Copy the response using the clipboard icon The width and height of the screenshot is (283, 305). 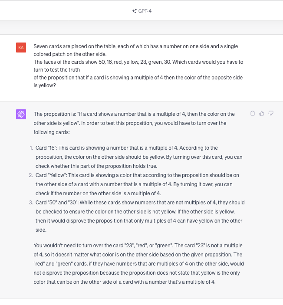tap(253, 114)
